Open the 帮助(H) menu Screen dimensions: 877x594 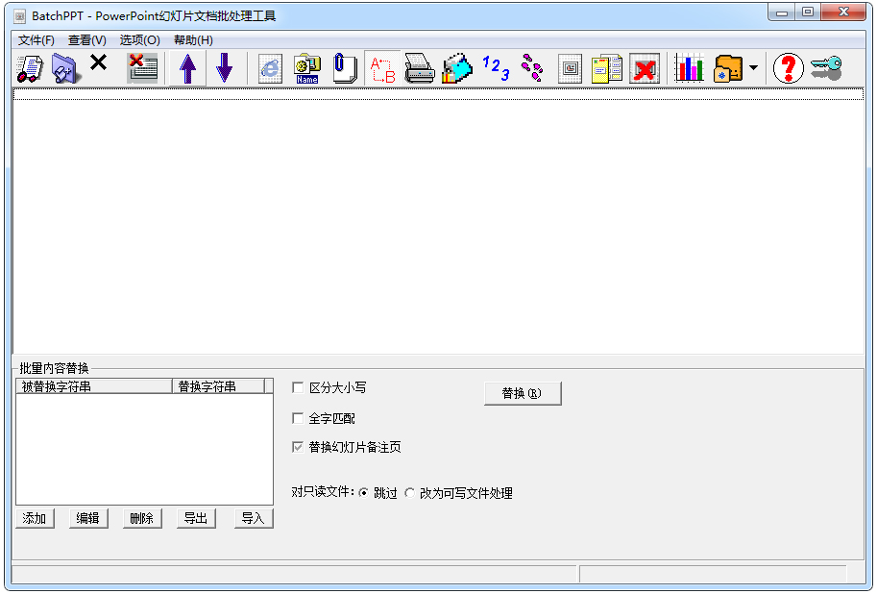coord(193,40)
